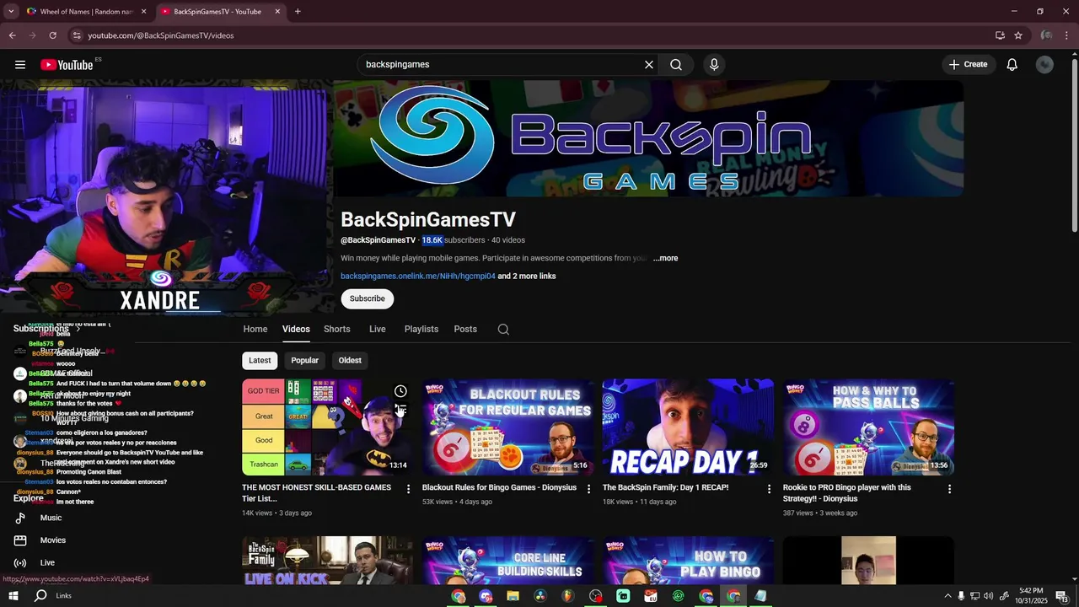Image resolution: width=1079 pixels, height=607 pixels.
Task: Open the Music explore icon
Action: [x=20, y=518]
